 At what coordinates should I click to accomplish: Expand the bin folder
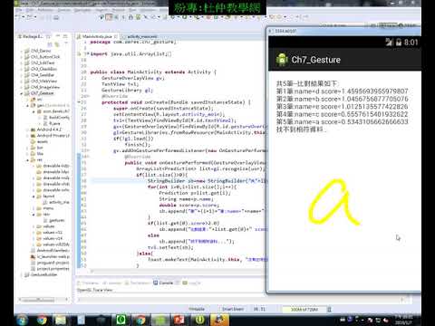pyautogui.click(x=27, y=148)
